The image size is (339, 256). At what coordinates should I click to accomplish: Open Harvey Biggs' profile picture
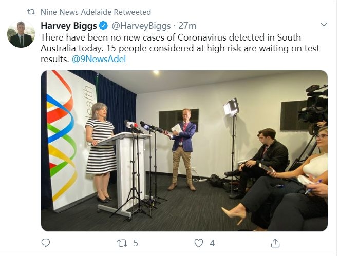tap(21, 34)
